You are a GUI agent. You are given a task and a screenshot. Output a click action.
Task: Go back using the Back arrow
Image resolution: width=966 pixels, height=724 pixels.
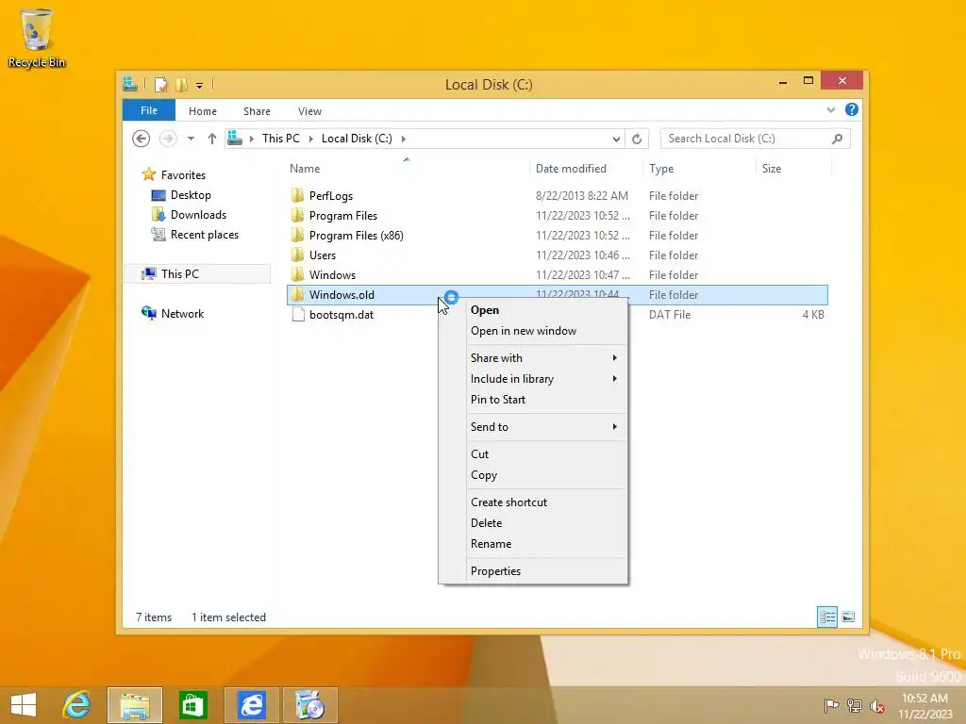[x=142, y=139]
